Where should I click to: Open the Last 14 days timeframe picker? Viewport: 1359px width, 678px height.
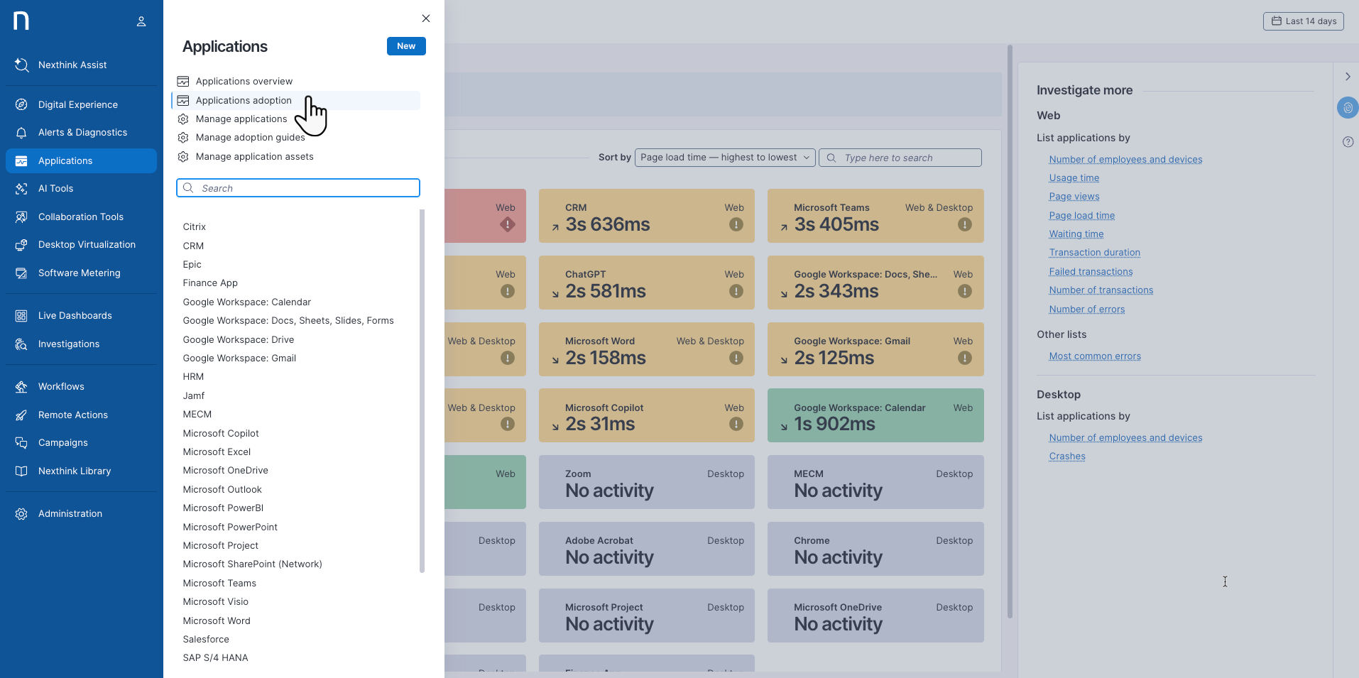[x=1303, y=21]
